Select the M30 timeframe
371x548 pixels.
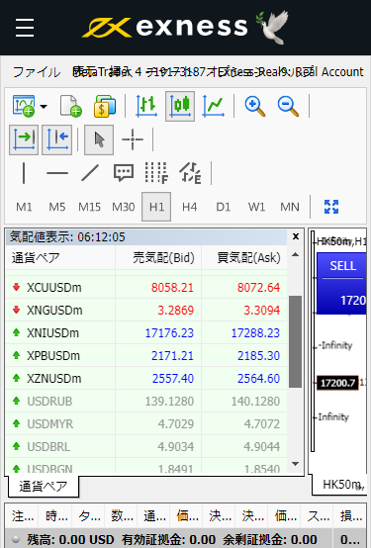pyautogui.click(x=123, y=207)
